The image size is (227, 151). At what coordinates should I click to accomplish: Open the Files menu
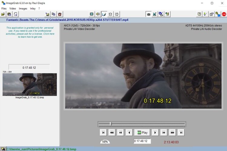click(4, 8)
